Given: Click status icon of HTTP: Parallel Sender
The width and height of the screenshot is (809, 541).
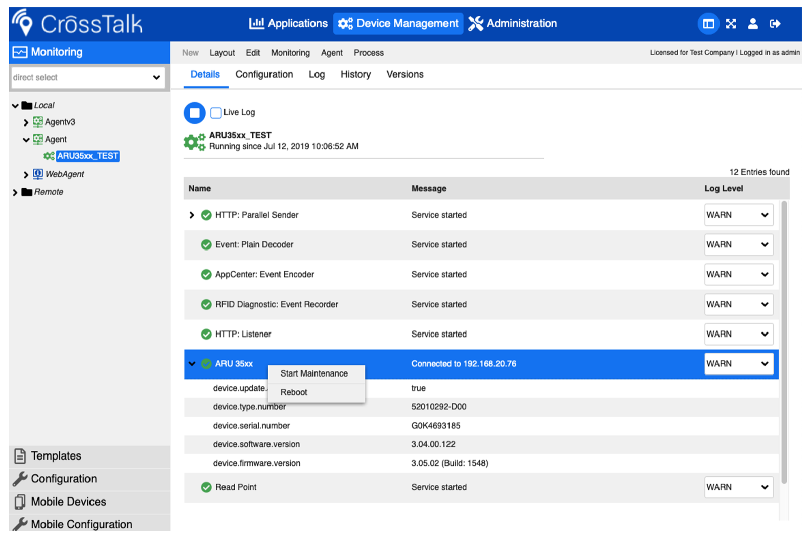Looking at the screenshot, I should [206, 215].
